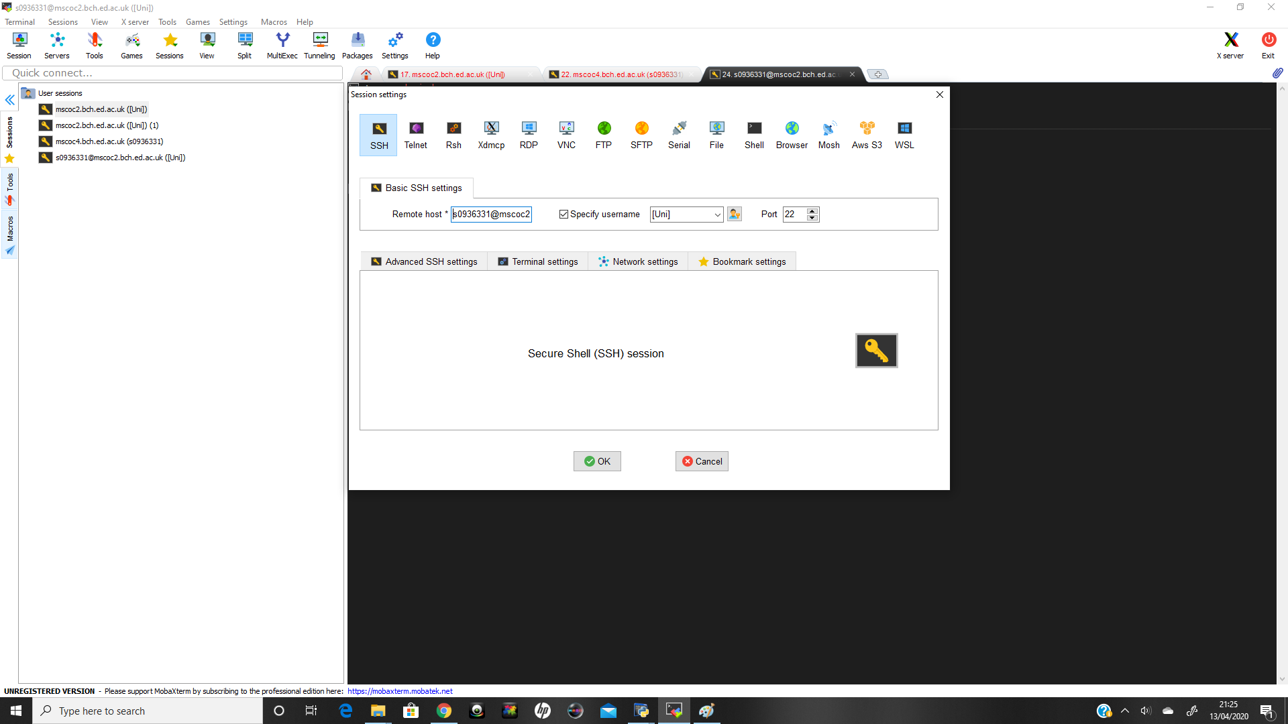Select the Basic SSH settings tab
This screenshot has height=724, width=1288.
pyautogui.click(x=417, y=188)
